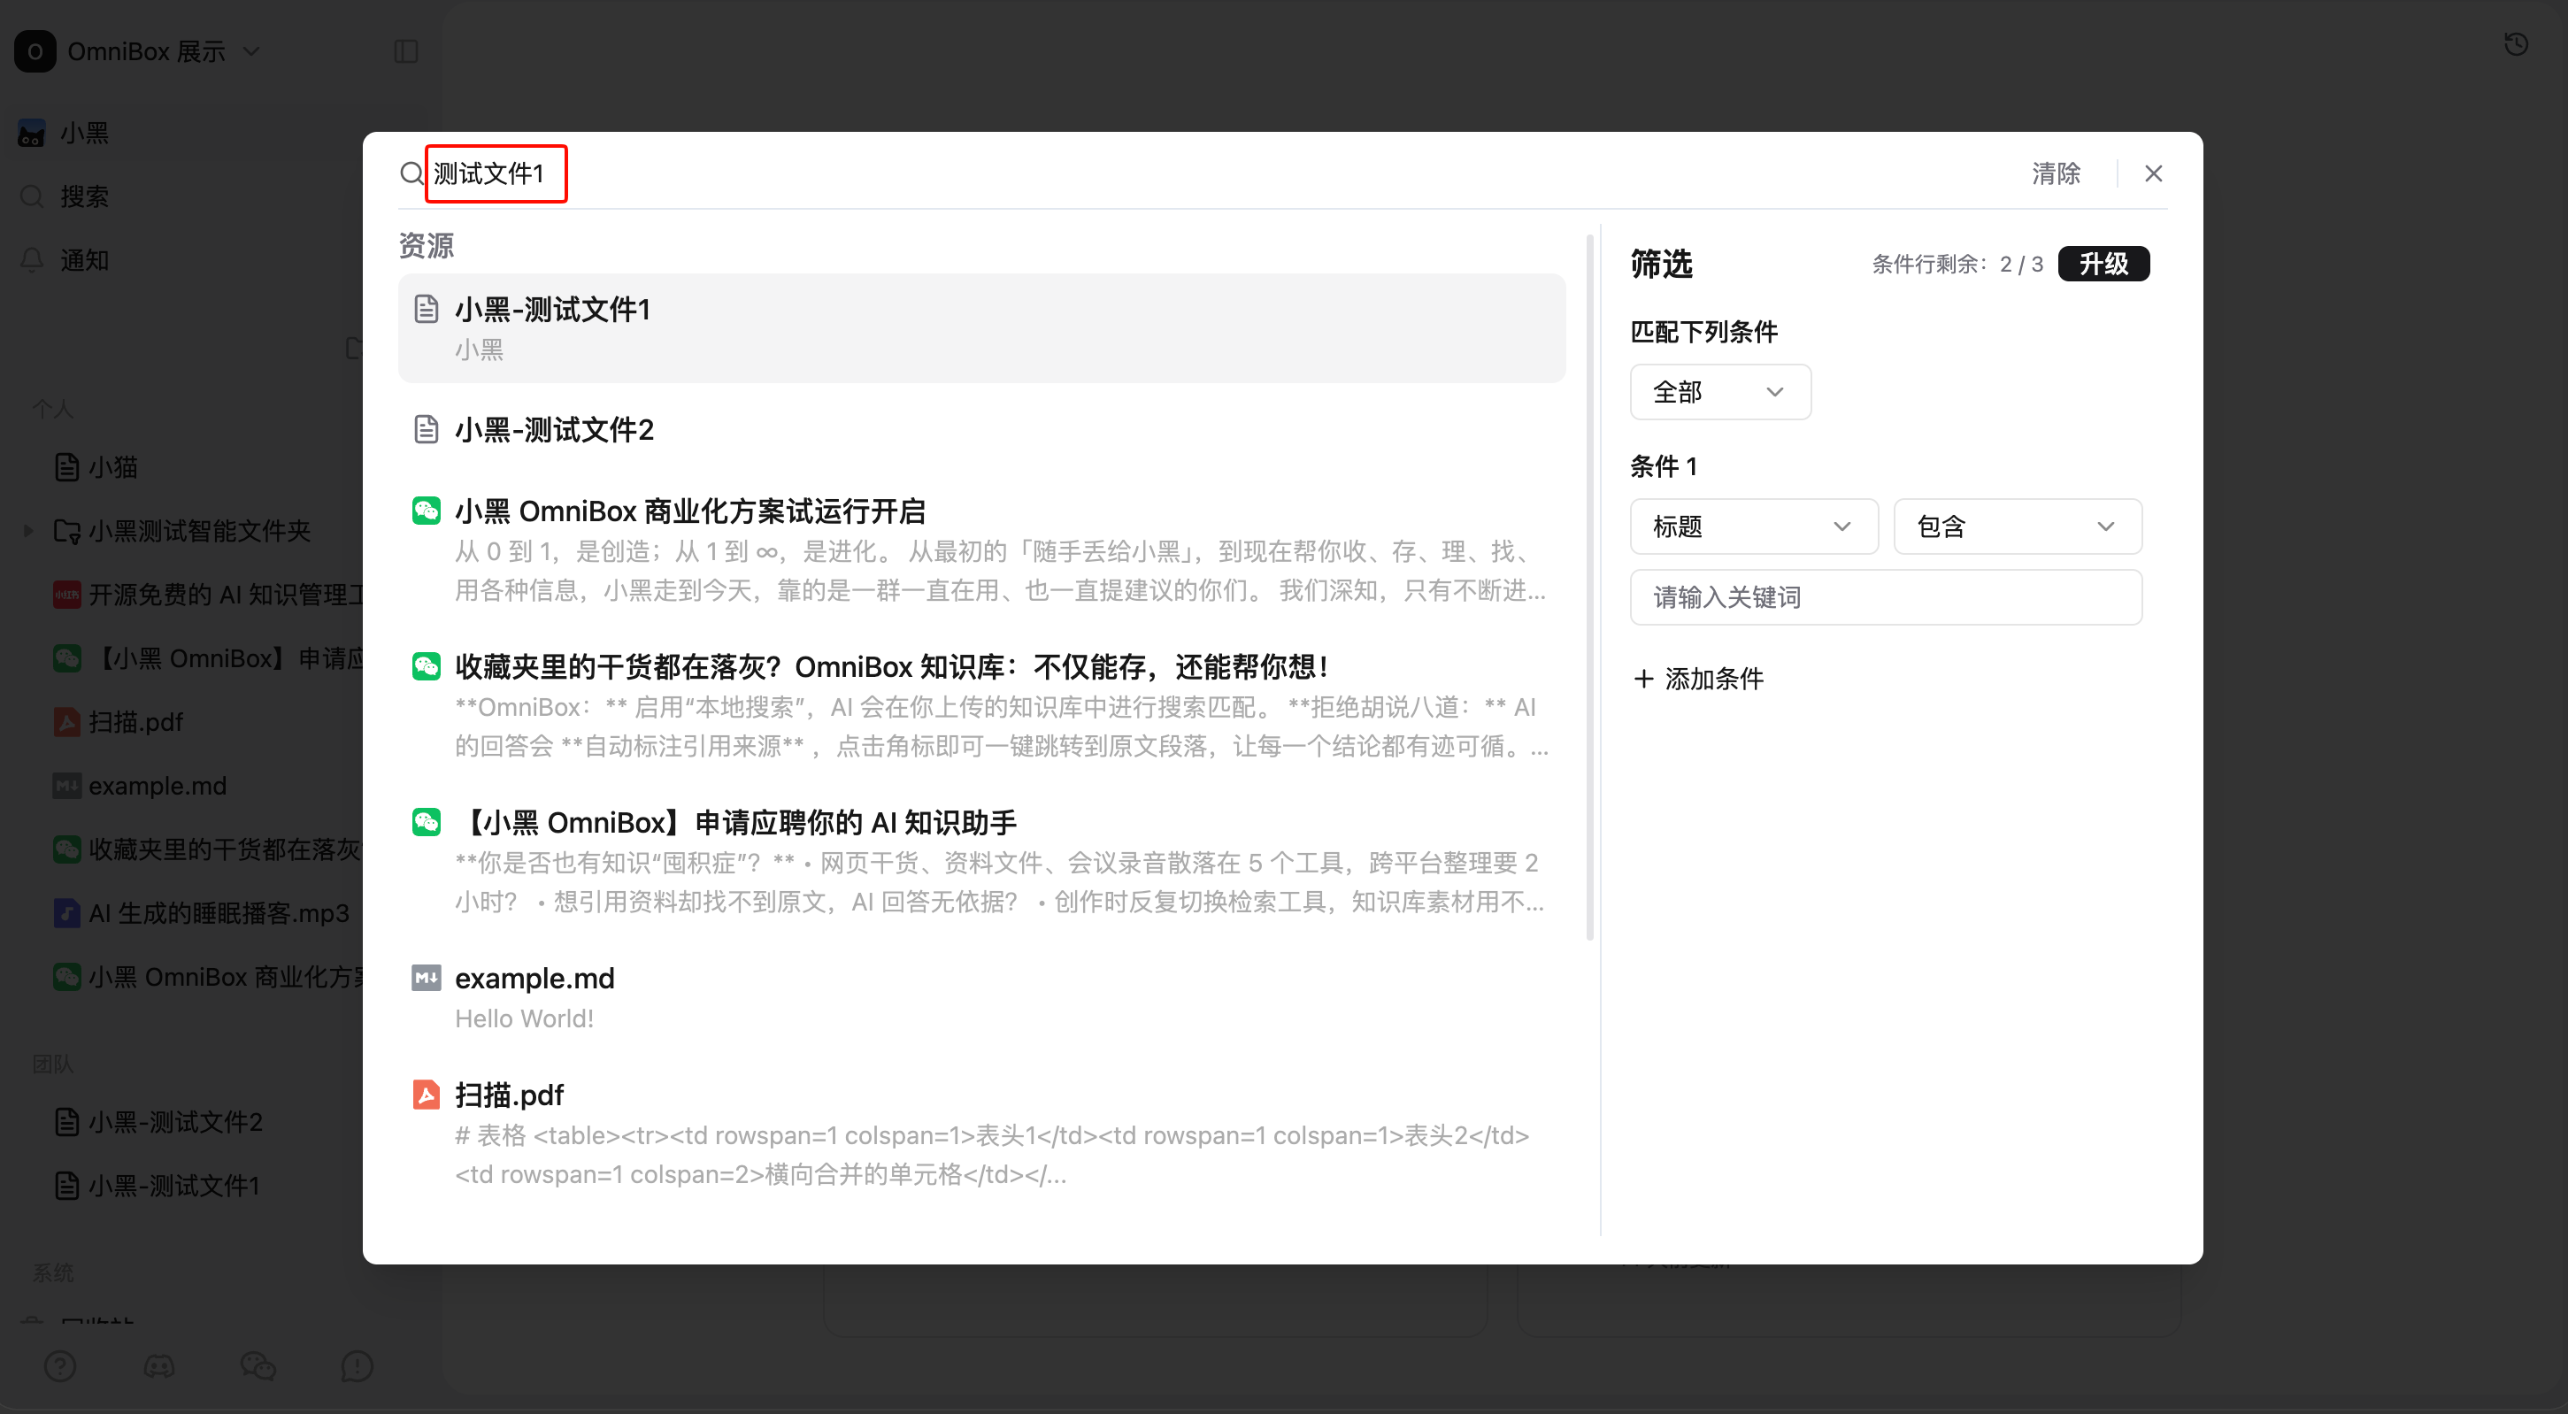The image size is (2568, 1414).
Task: Click PDF icon of 扫描.pdf result
Action: click(x=426, y=1095)
